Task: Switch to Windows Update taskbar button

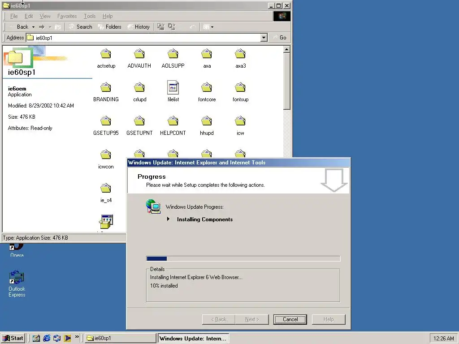Action: (193, 339)
